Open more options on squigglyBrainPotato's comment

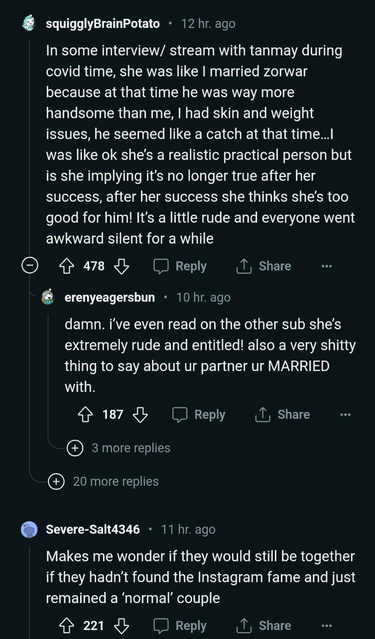coord(327,266)
